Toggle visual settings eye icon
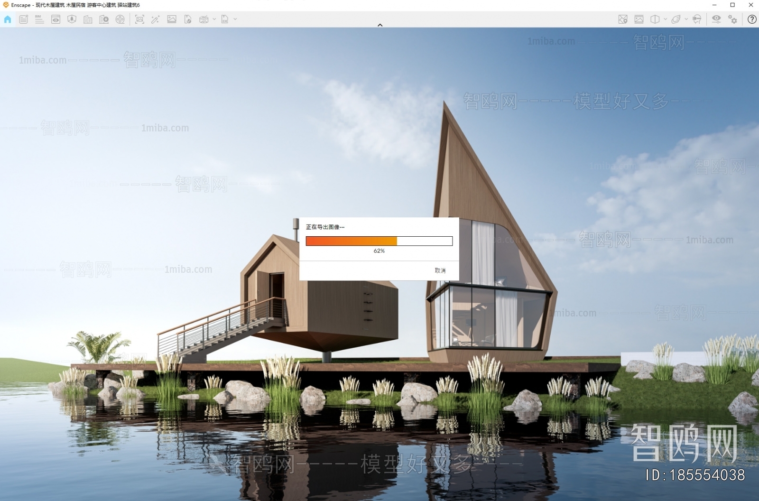 [716, 19]
